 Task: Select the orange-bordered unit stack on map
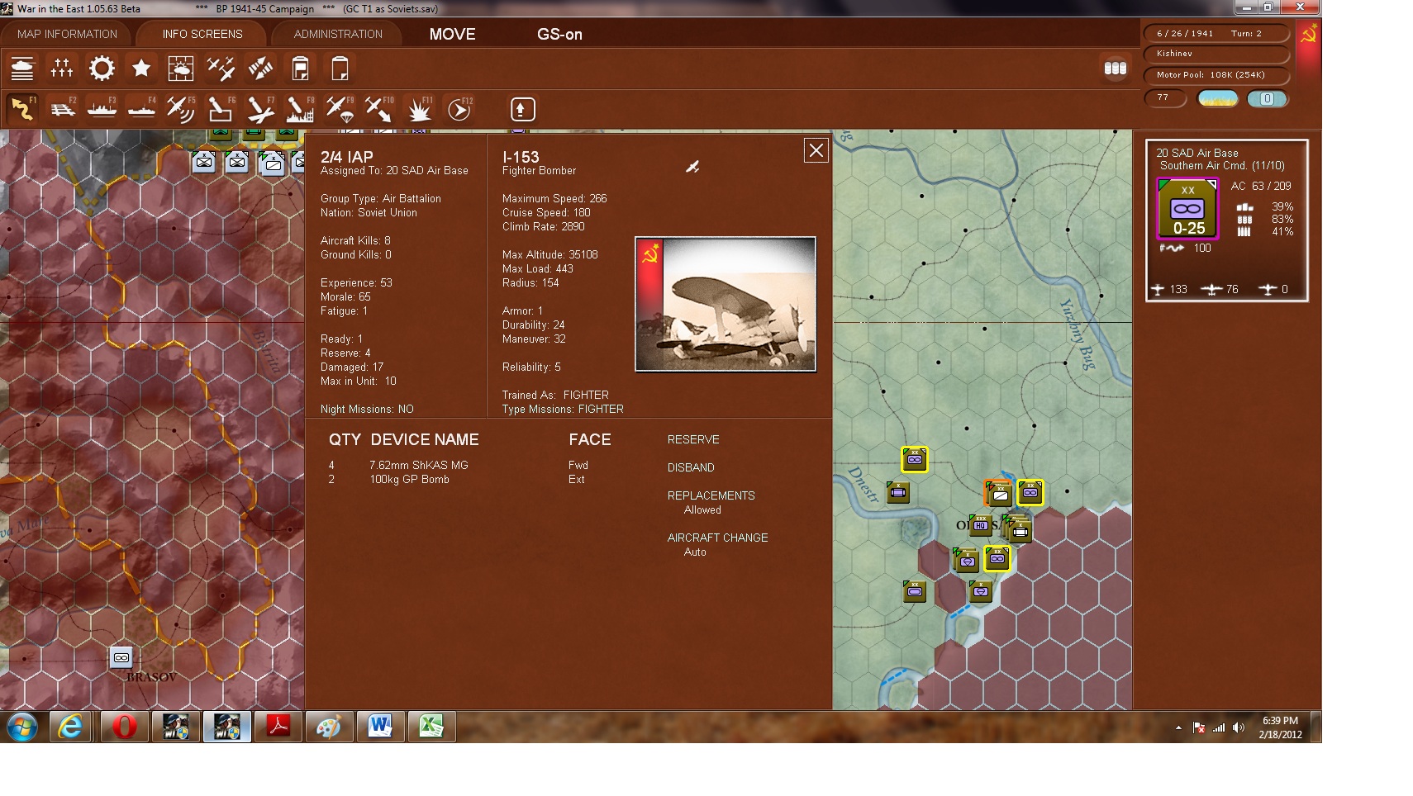pyautogui.click(x=998, y=493)
